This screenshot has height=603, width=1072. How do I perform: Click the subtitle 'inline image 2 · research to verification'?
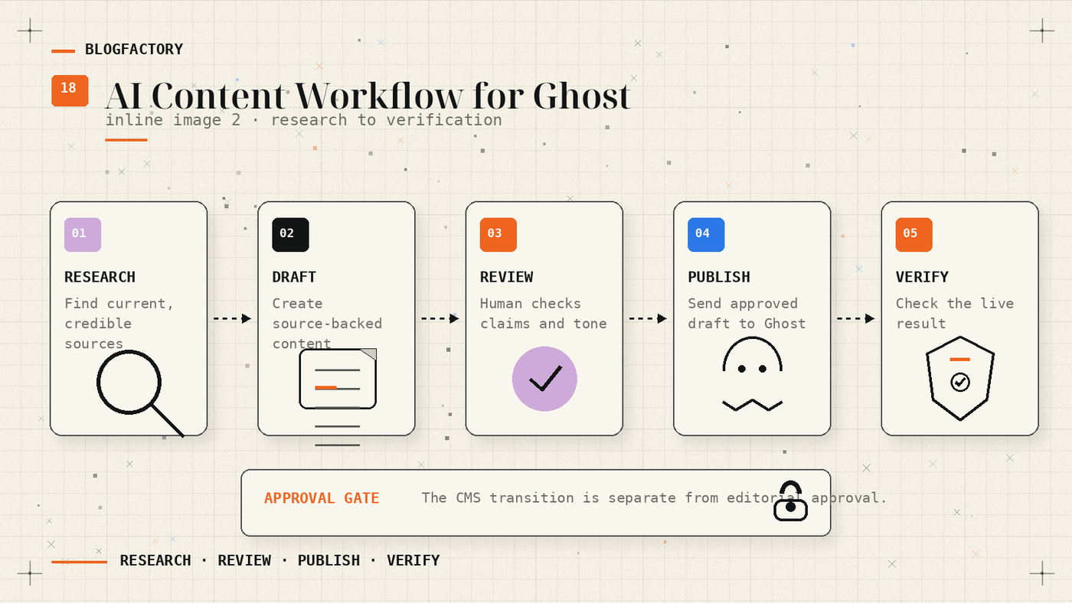coord(303,120)
